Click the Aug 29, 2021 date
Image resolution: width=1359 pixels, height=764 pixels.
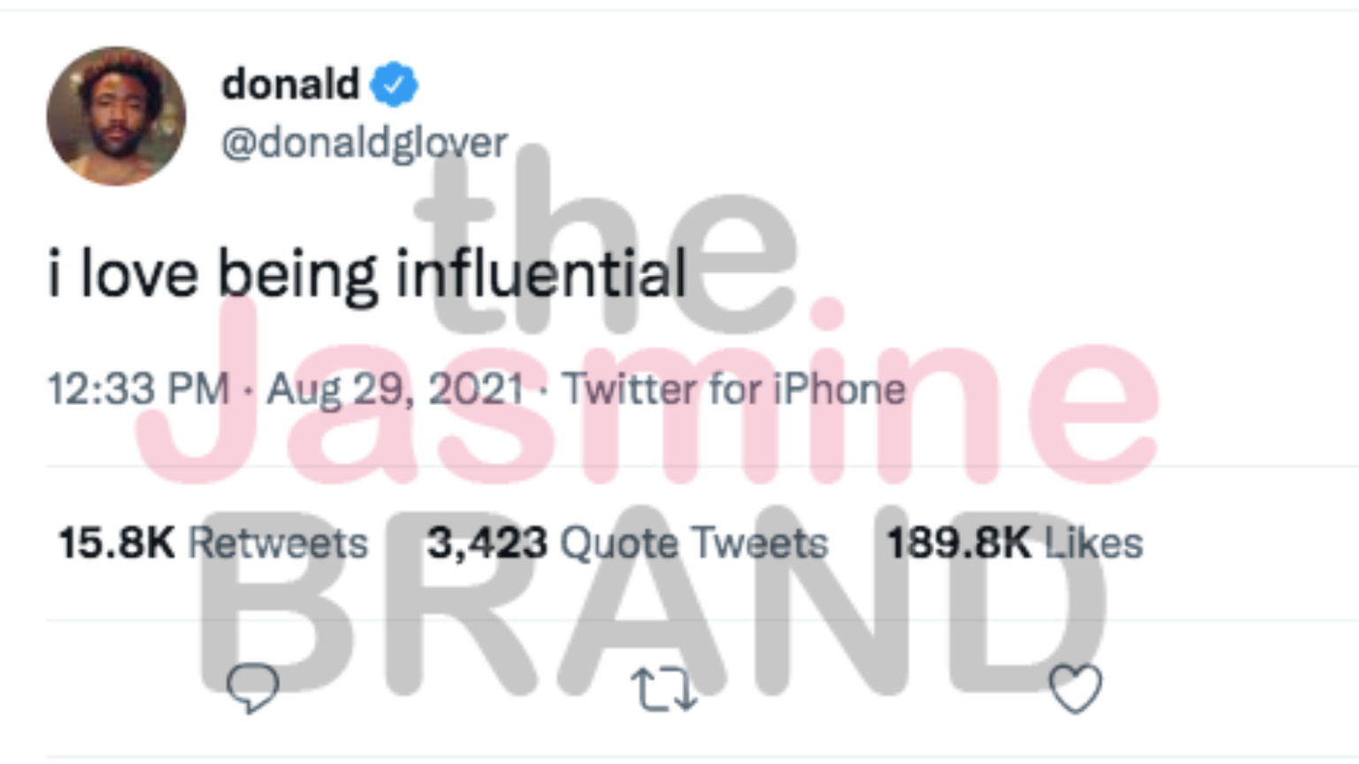click(x=395, y=389)
